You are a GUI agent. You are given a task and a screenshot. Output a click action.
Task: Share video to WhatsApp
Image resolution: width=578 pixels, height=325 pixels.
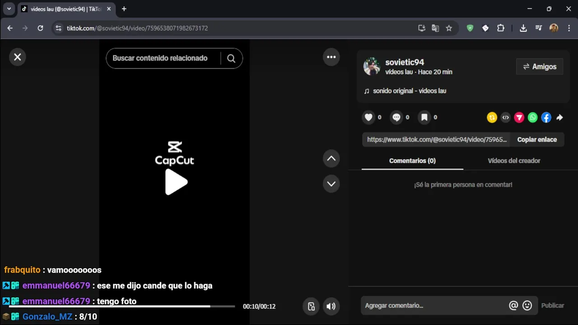[532, 117]
